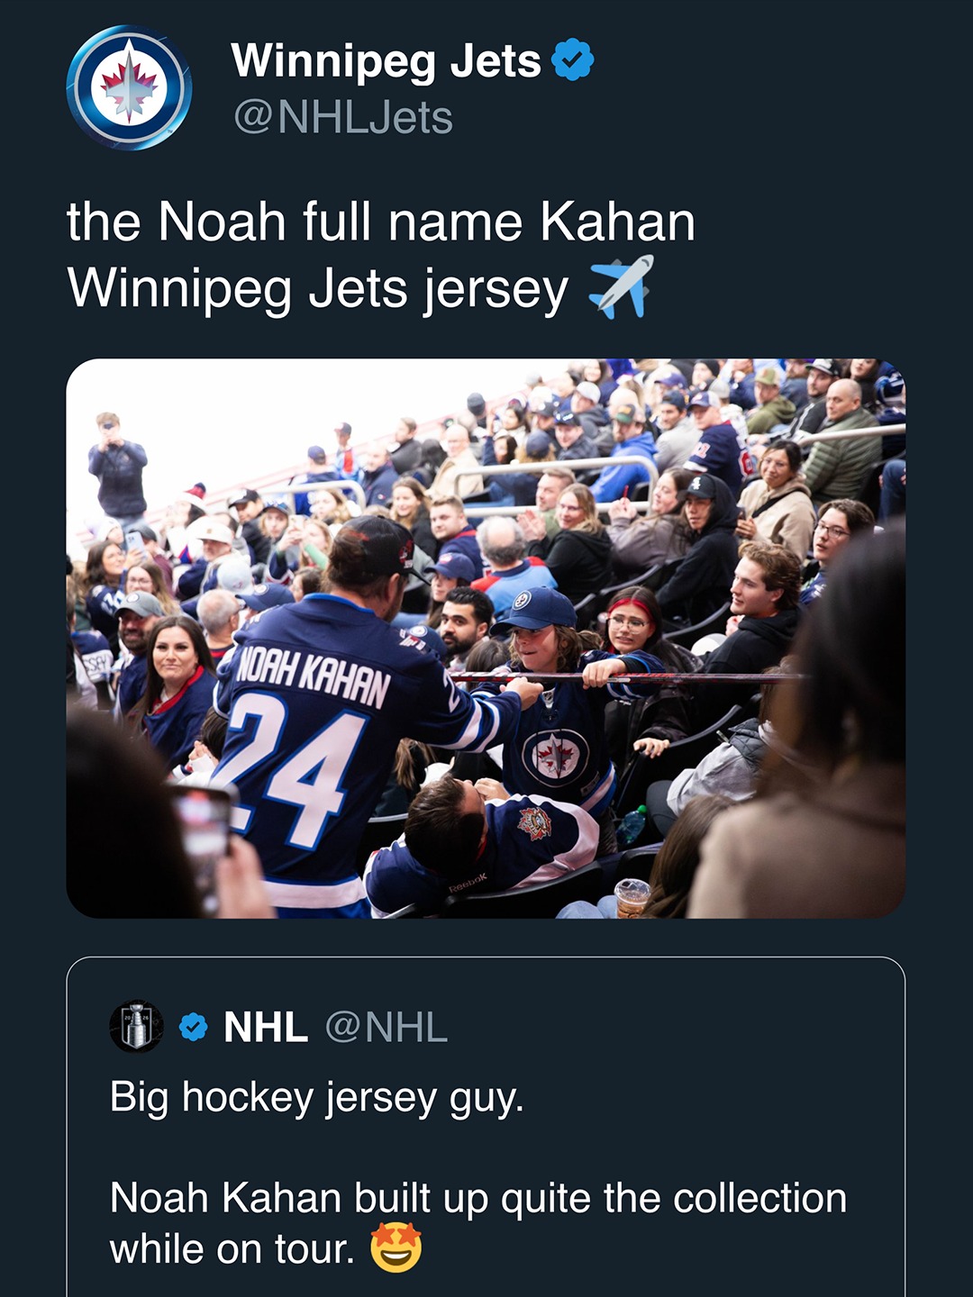Screen dimensions: 973x1297
Task: Click the "while on tour." text
Action: (232, 1249)
